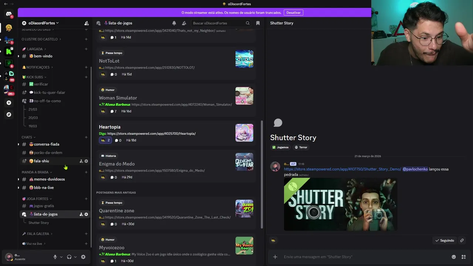Click the Shutter Story message input field
The image size is (473, 266).
tap(365, 257)
